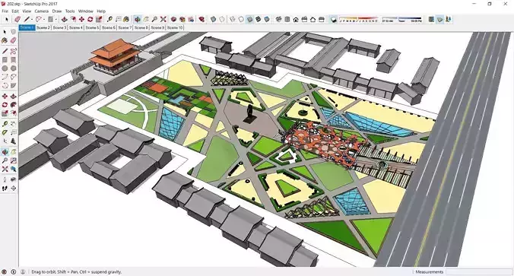The image size is (514, 276).
Task: Open the File menu
Action: [5, 11]
